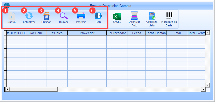
Task: Select the Eliminar trash can icon
Action: [46, 16]
